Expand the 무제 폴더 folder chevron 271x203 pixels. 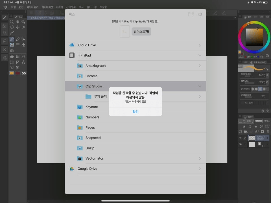[200, 97]
